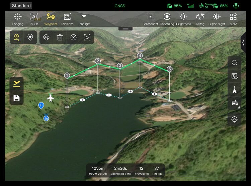
Task: Adjust Brightness setting
Action: [183, 19]
